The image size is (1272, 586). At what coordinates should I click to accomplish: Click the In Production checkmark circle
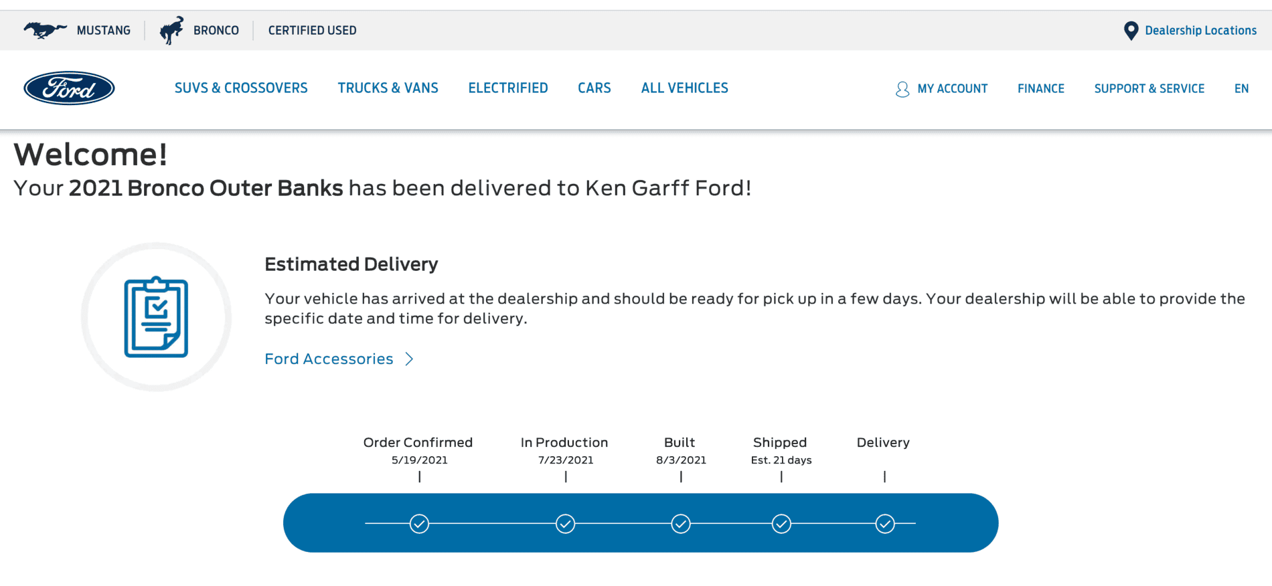point(565,524)
